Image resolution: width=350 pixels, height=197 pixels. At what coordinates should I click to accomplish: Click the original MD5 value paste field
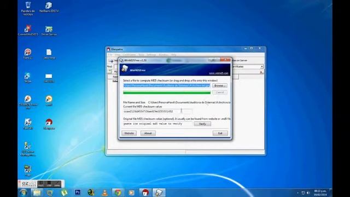click(x=157, y=124)
